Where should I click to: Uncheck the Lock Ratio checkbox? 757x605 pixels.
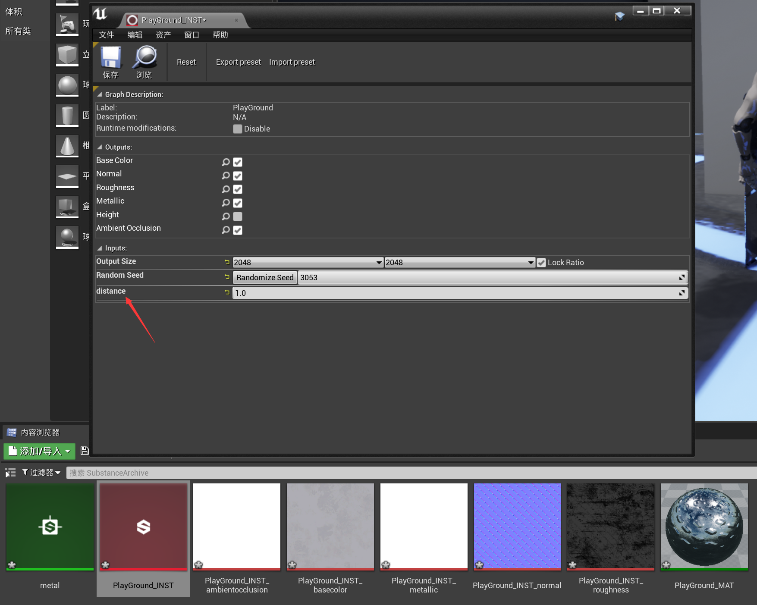pyautogui.click(x=541, y=263)
